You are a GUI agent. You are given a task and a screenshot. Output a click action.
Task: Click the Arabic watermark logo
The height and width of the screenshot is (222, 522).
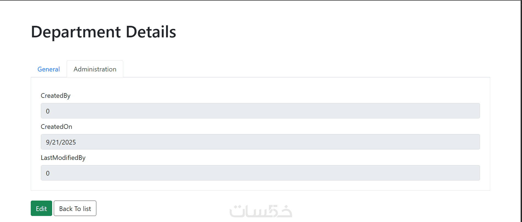tap(261, 211)
